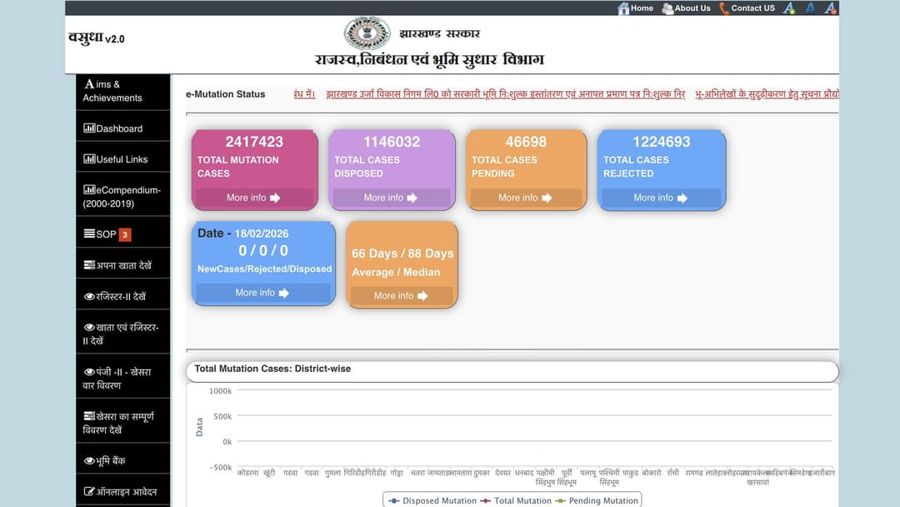
Task: Click the Jharkhand government emblem logo
Action: pos(367,33)
